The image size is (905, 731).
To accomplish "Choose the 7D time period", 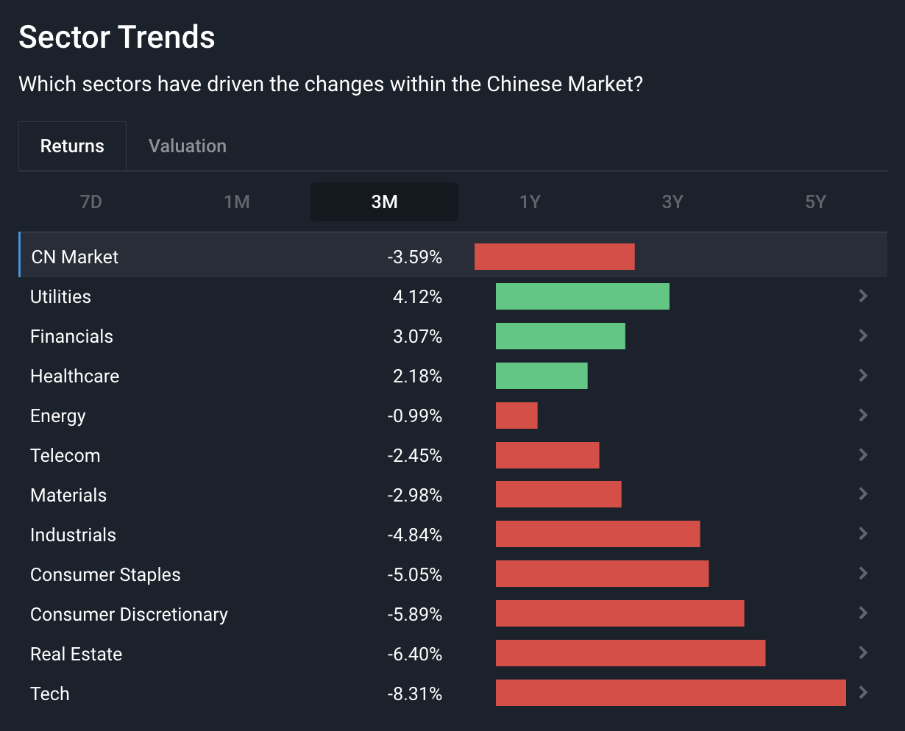I will (90, 202).
